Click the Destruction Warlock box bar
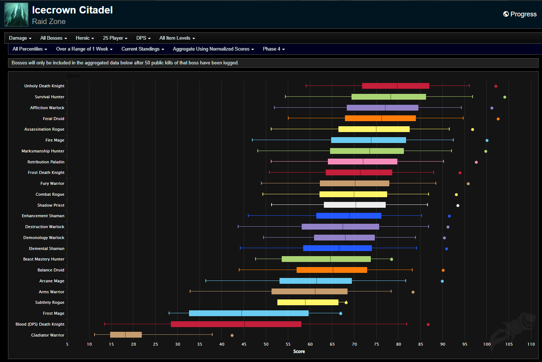The height and width of the screenshot is (362, 542). [x=340, y=227]
